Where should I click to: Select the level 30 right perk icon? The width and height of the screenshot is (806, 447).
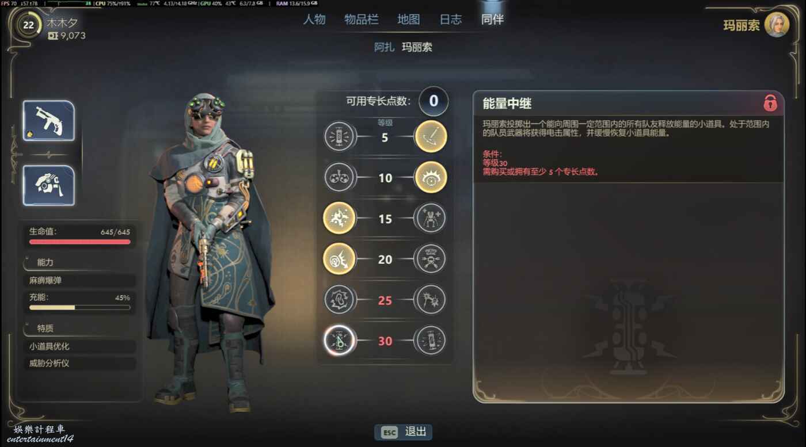[431, 341]
